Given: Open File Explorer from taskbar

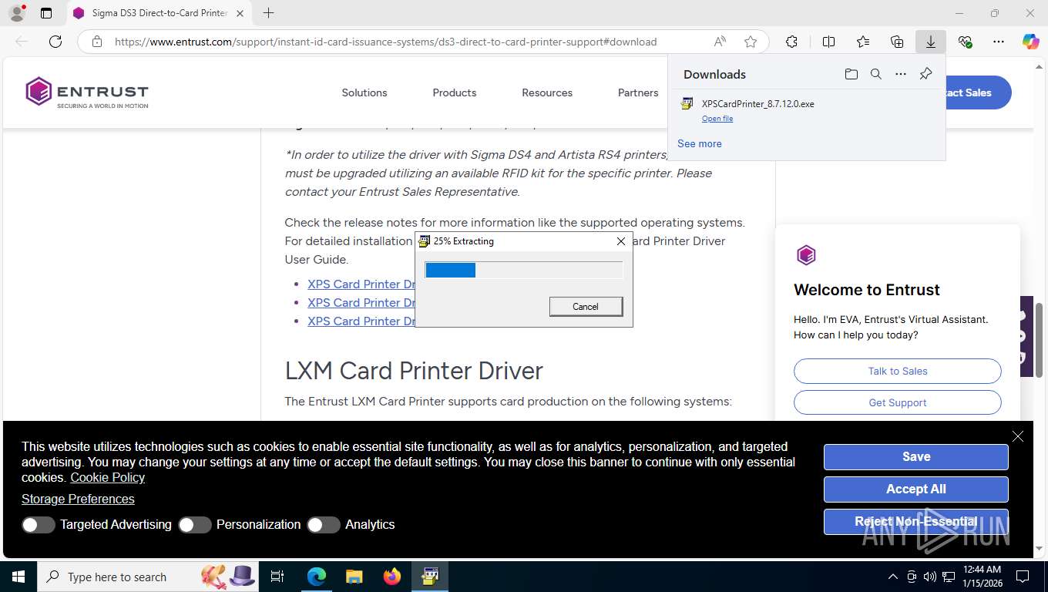Looking at the screenshot, I should 354,577.
